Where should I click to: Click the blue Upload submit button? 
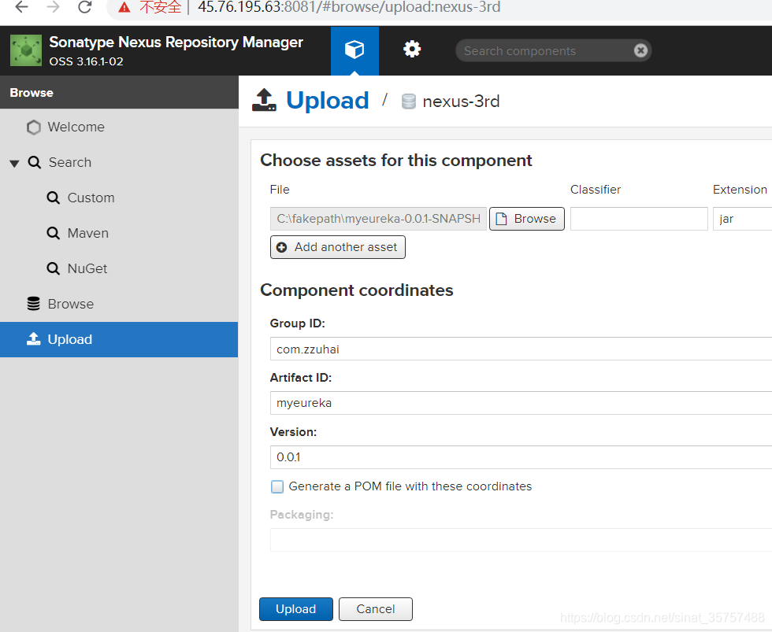coord(296,609)
